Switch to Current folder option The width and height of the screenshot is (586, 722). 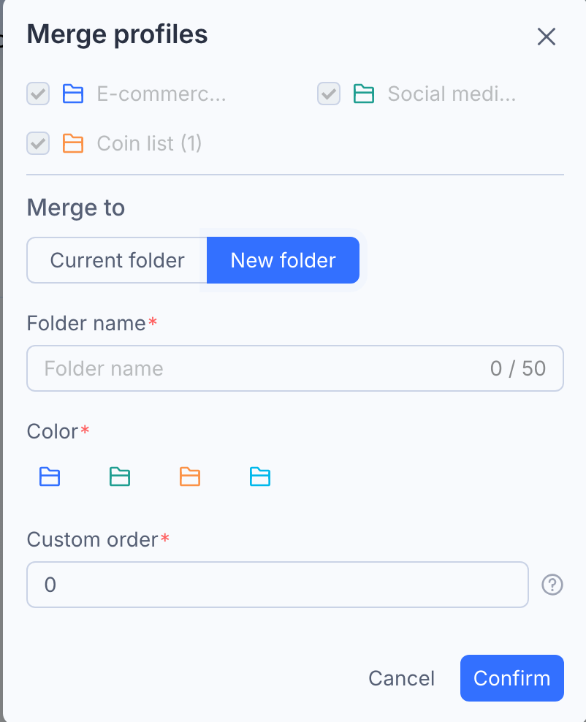[117, 260]
